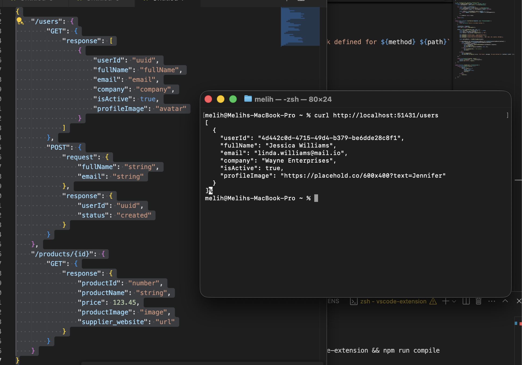Click the warning triangle beside vscode-extension
Image resolution: width=522 pixels, height=365 pixels.
(x=433, y=301)
